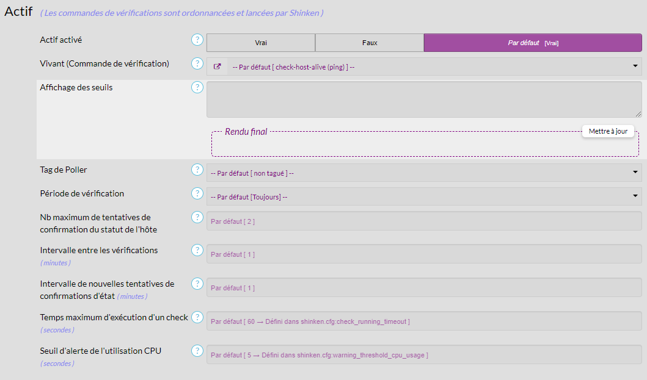
Task: Open Période de vérification dropdown
Action: [x=424, y=196]
